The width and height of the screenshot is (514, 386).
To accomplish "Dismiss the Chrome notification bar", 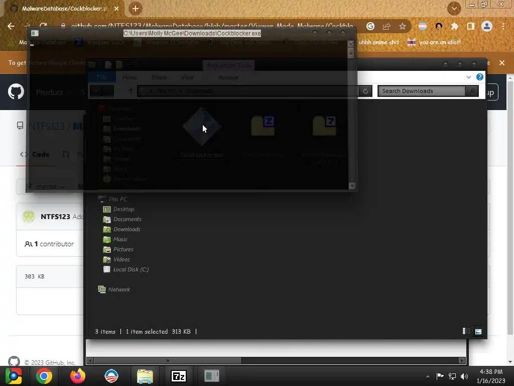I will [x=502, y=63].
